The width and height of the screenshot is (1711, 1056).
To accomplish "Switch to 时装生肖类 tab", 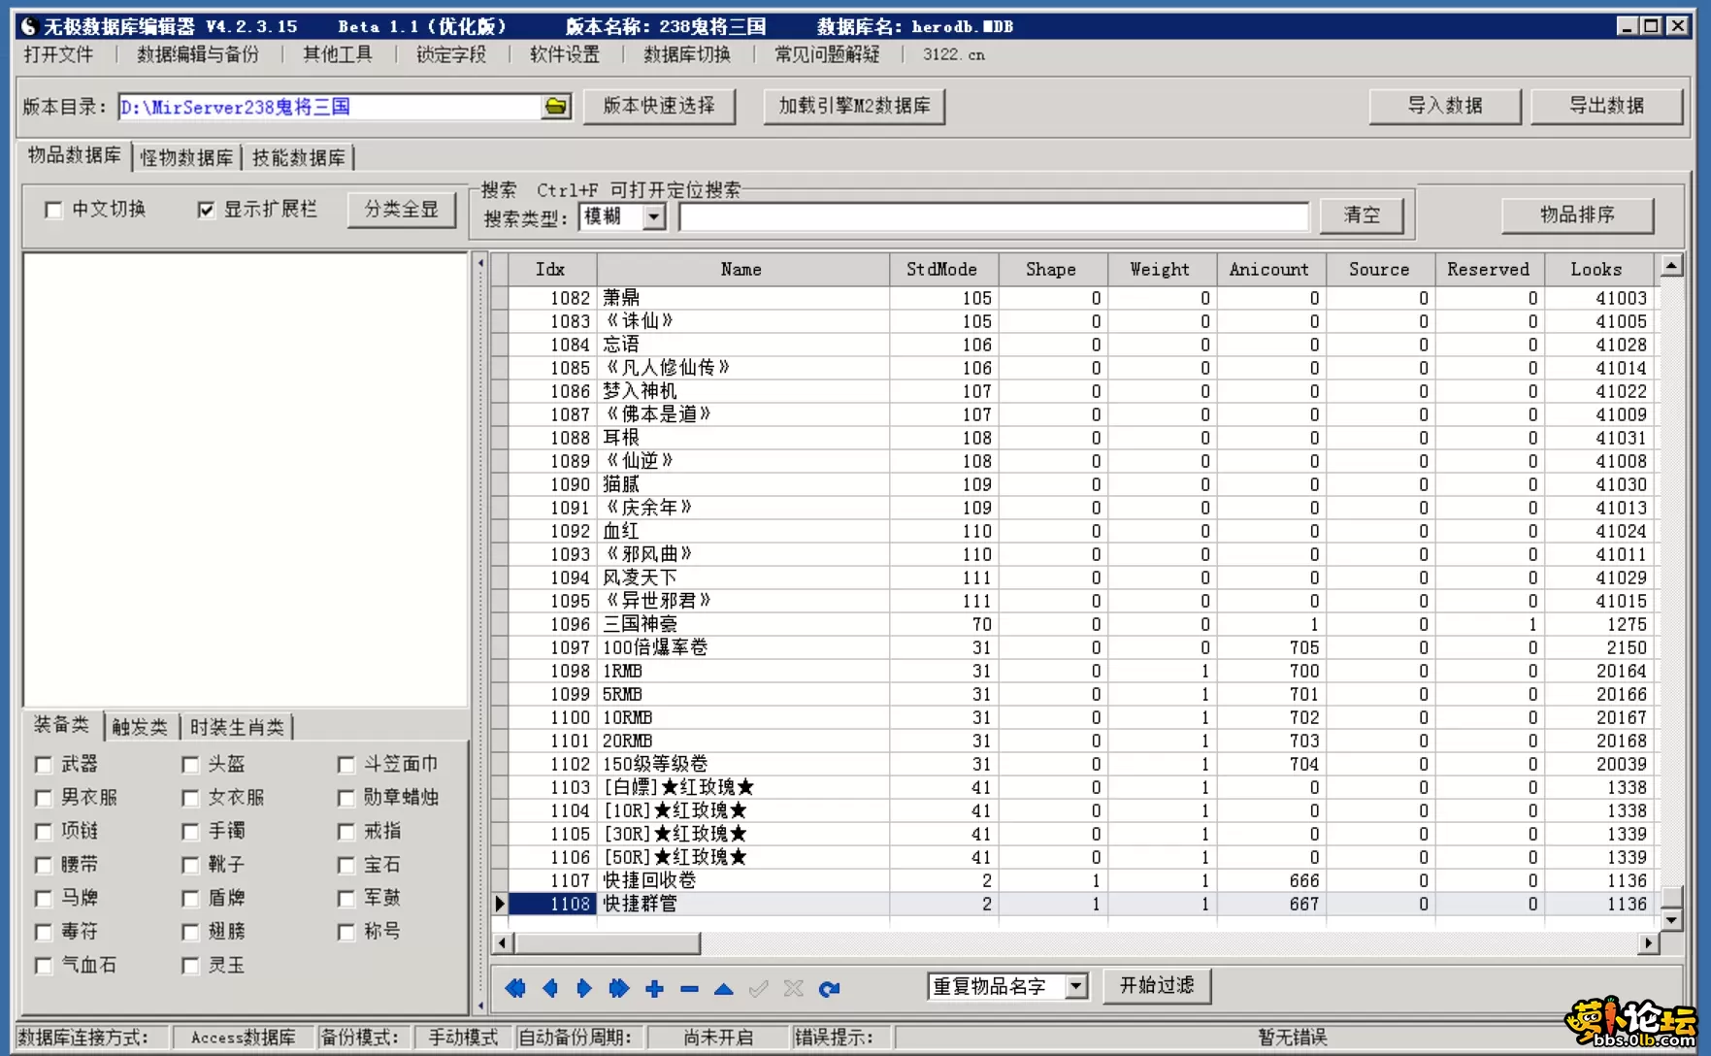I will [x=237, y=727].
